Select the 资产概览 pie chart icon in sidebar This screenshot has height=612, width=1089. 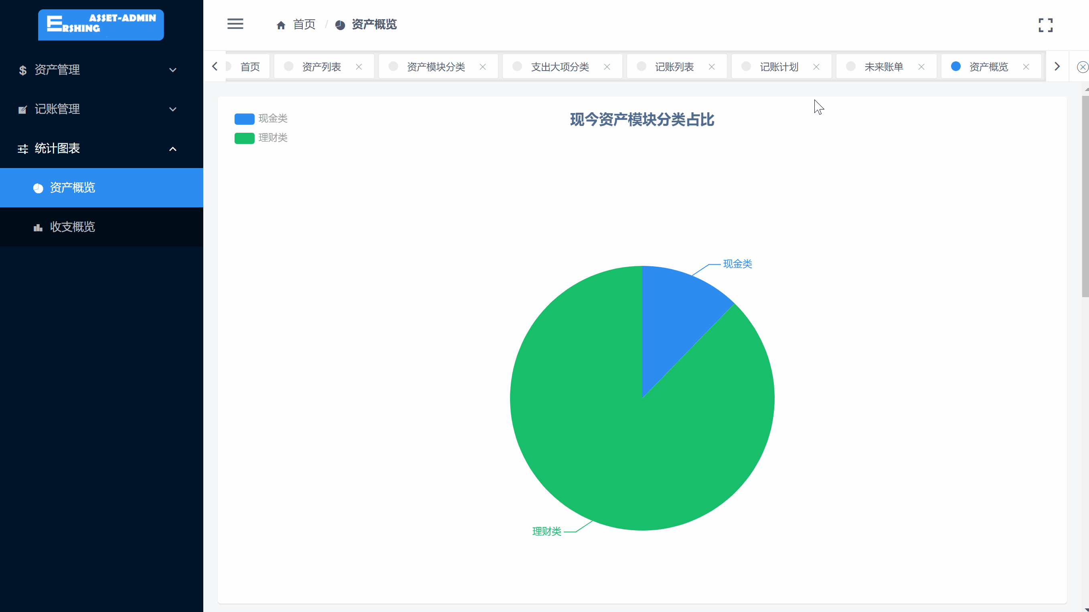tap(38, 188)
